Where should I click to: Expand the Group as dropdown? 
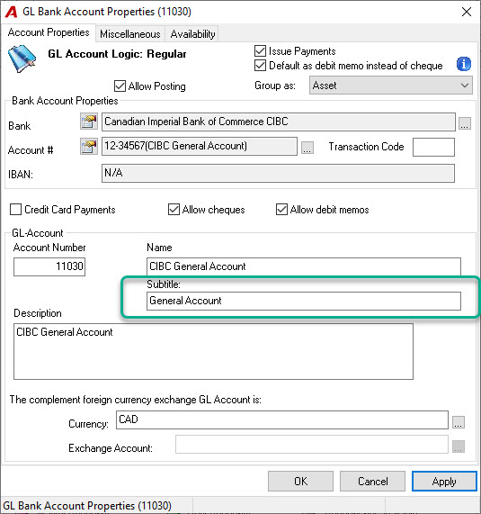click(x=390, y=86)
